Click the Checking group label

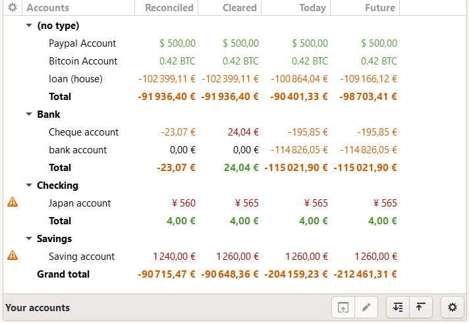57,186
